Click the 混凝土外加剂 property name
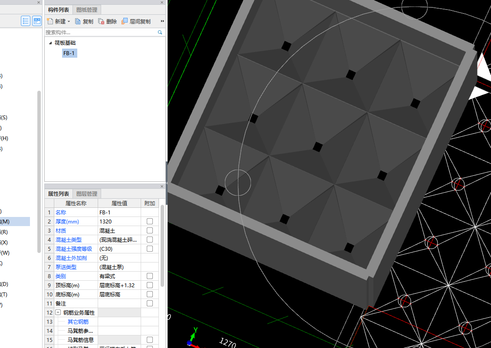Image resolution: width=491 pixels, height=348 pixels. (x=71, y=258)
